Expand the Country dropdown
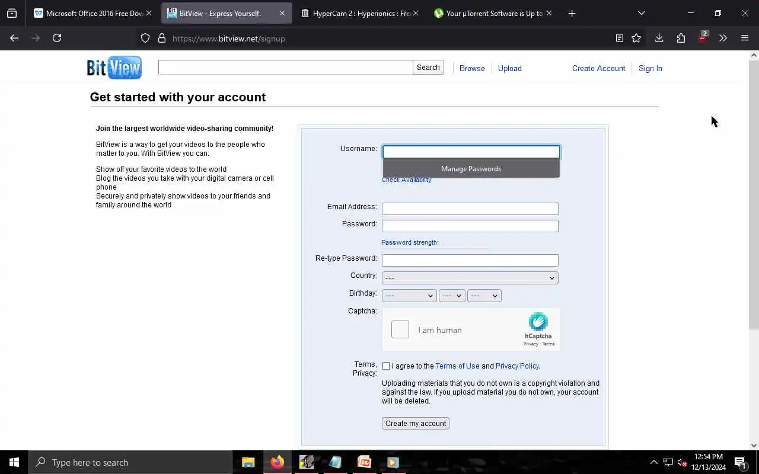This screenshot has height=474, width=759. (470, 277)
